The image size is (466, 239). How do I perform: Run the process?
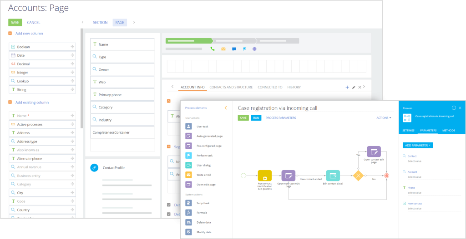pos(255,118)
